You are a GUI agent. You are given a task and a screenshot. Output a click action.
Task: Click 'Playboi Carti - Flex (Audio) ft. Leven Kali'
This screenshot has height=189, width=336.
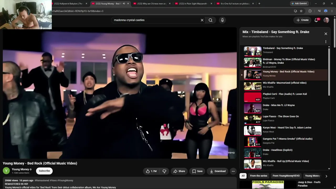(x=285, y=94)
